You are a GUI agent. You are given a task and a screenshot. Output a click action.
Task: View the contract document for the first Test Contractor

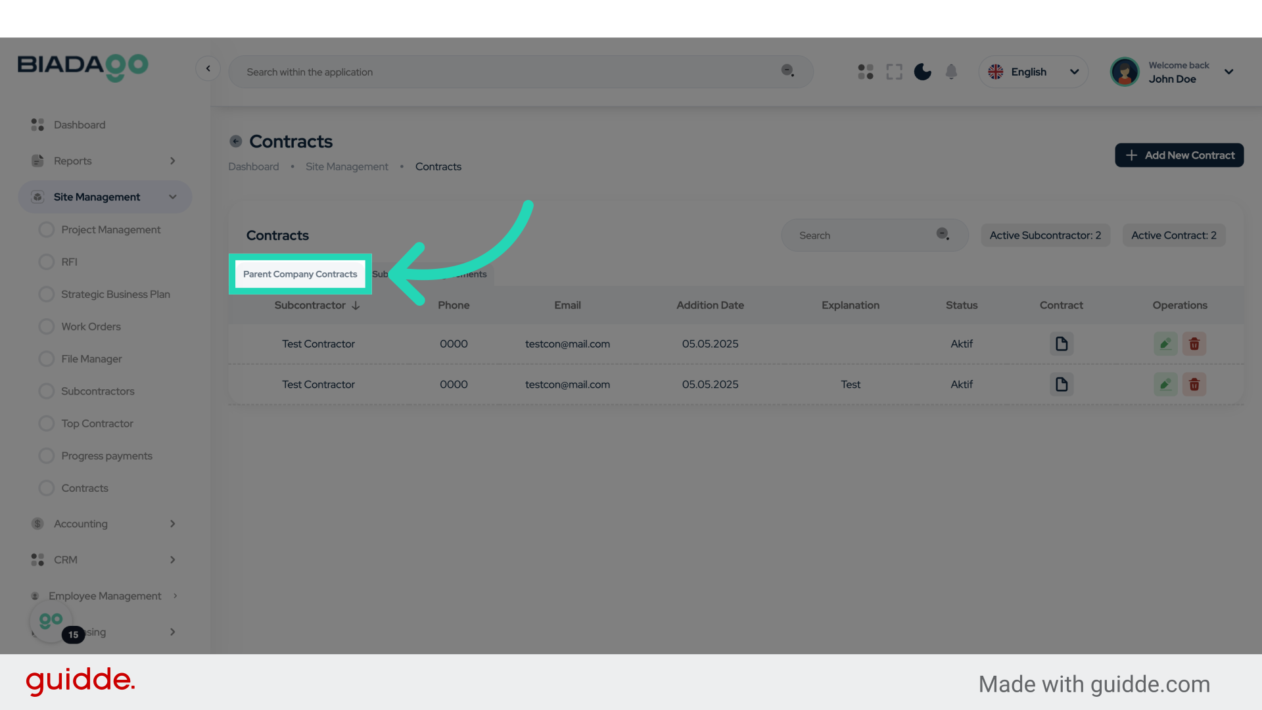pyautogui.click(x=1061, y=343)
